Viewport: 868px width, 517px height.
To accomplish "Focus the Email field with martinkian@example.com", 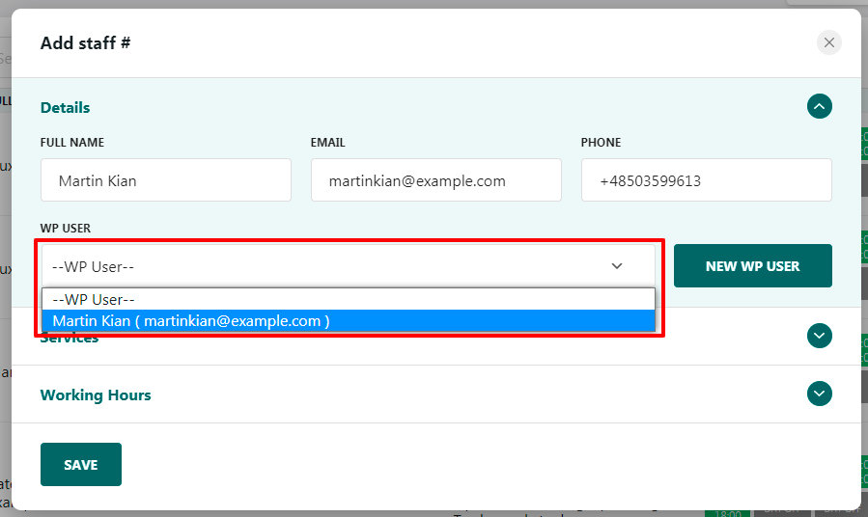I will [x=435, y=180].
